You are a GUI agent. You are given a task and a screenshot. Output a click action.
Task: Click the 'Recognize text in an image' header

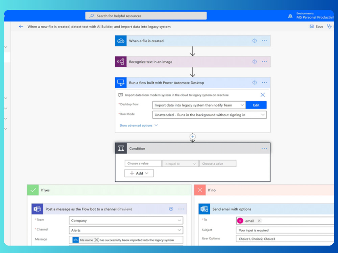193,62
